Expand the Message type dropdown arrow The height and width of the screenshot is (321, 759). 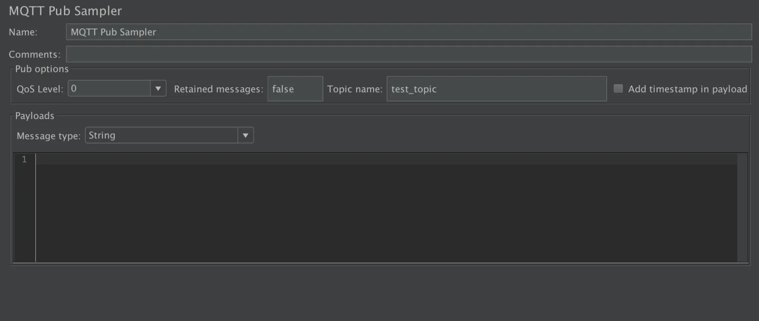(x=245, y=135)
